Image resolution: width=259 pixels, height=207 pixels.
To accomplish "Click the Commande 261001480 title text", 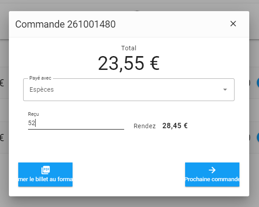I will (x=65, y=24).
